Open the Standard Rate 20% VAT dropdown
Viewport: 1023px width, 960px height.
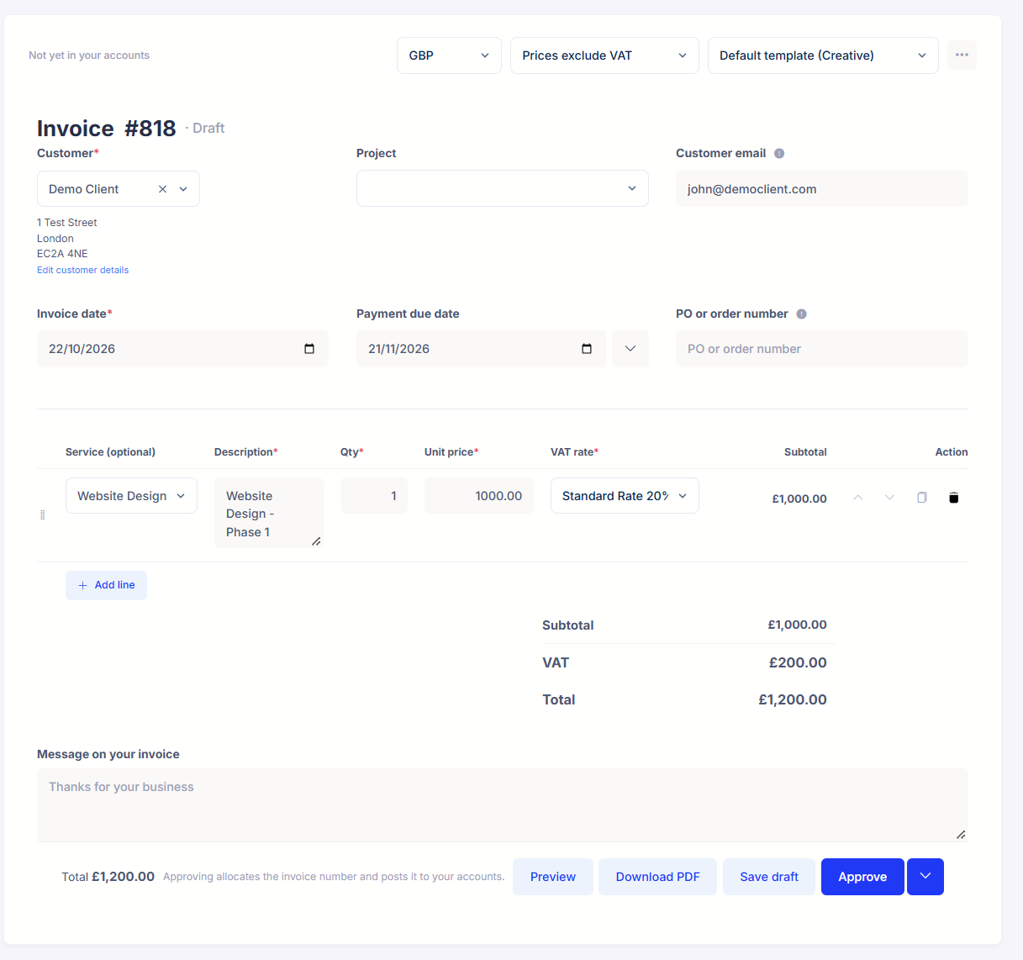tap(625, 496)
